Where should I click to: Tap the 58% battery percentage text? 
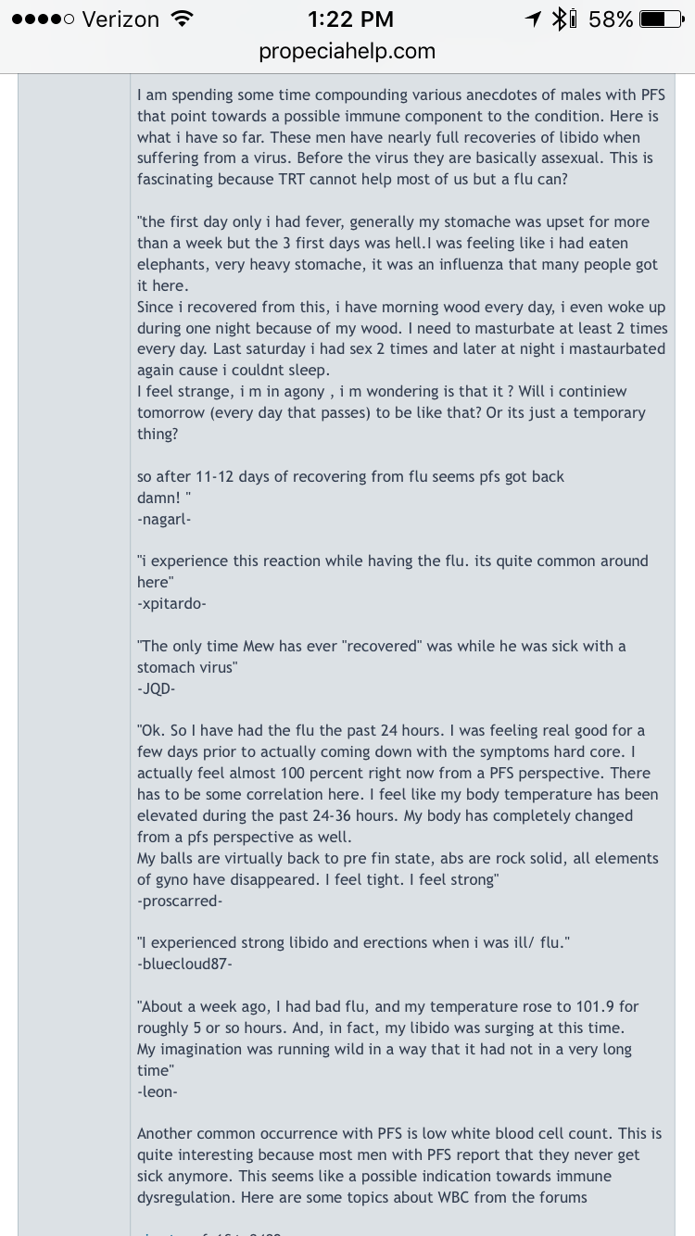610,19
